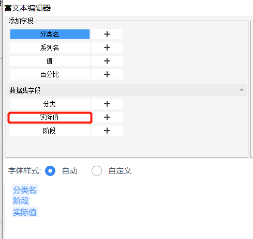The height and width of the screenshot is (239, 253).
Task: Click 实际值 tag in the text area
Action: click(x=25, y=212)
